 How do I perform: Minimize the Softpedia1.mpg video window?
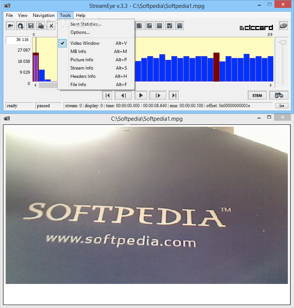259,118
